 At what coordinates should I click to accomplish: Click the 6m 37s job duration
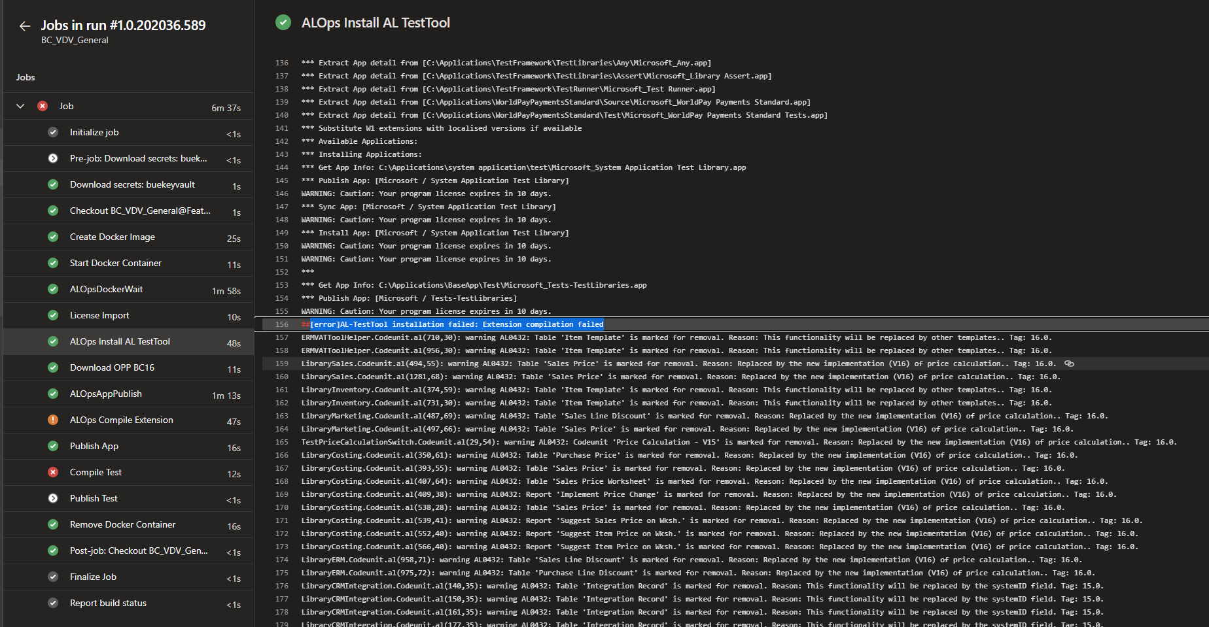point(226,108)
